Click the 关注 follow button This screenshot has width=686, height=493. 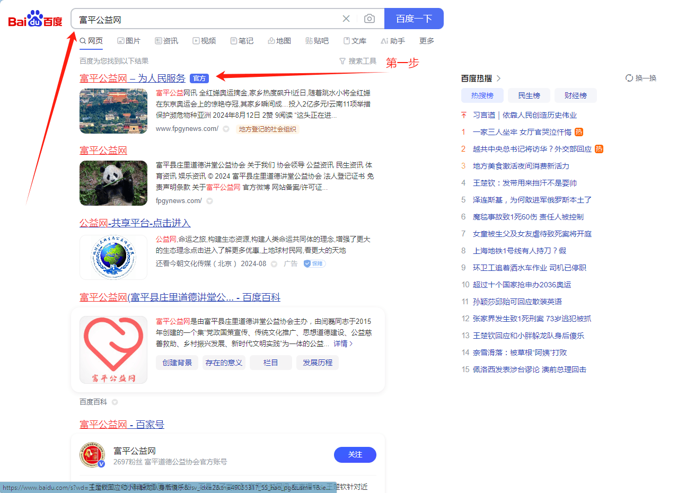pyautogui.click(x=355, y=455)
